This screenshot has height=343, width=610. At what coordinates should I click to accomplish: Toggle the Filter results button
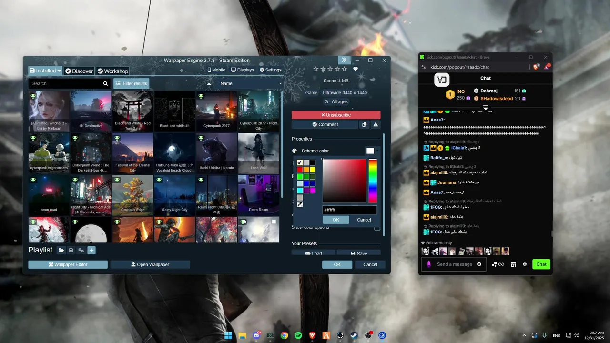pos(131,83)
